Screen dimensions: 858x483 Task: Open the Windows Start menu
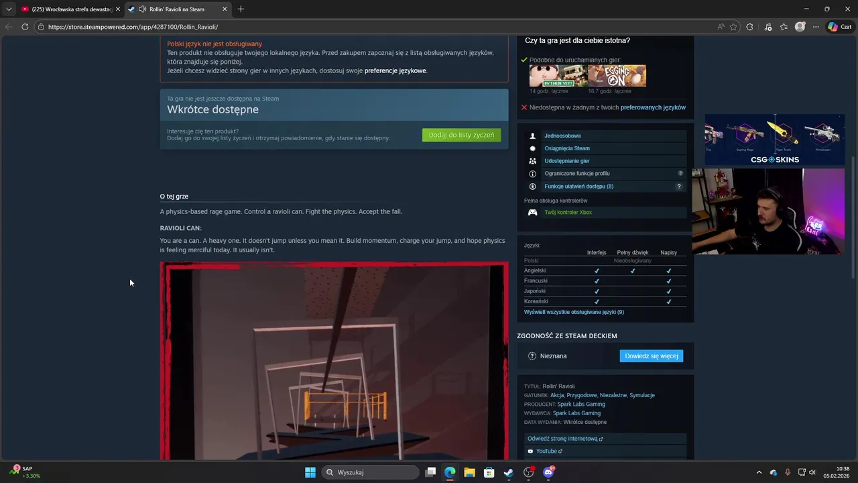(310, 472)
